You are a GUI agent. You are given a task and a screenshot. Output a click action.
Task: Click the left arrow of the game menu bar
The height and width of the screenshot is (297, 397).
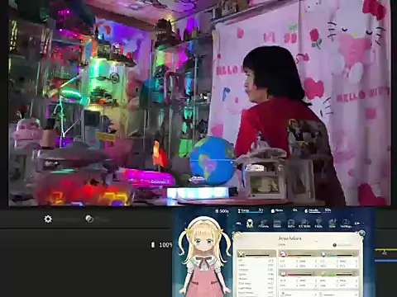[239, 224]
